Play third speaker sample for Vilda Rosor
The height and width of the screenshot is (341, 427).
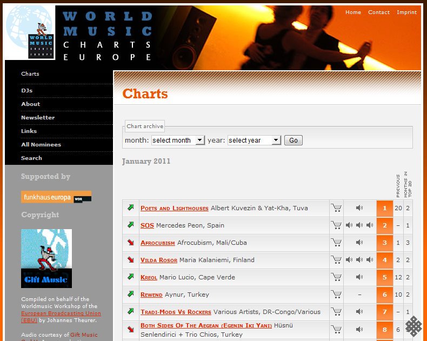coord(370,259)
